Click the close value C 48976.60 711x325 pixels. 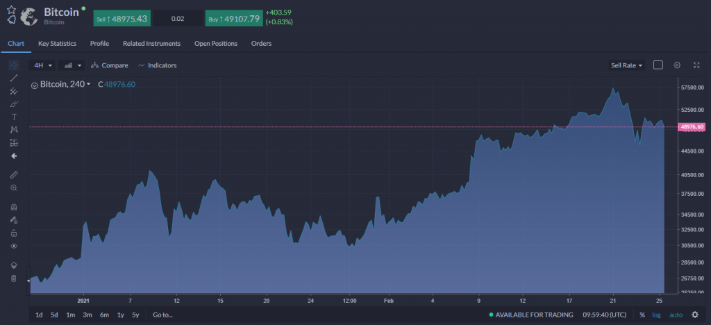click(117, 84)
